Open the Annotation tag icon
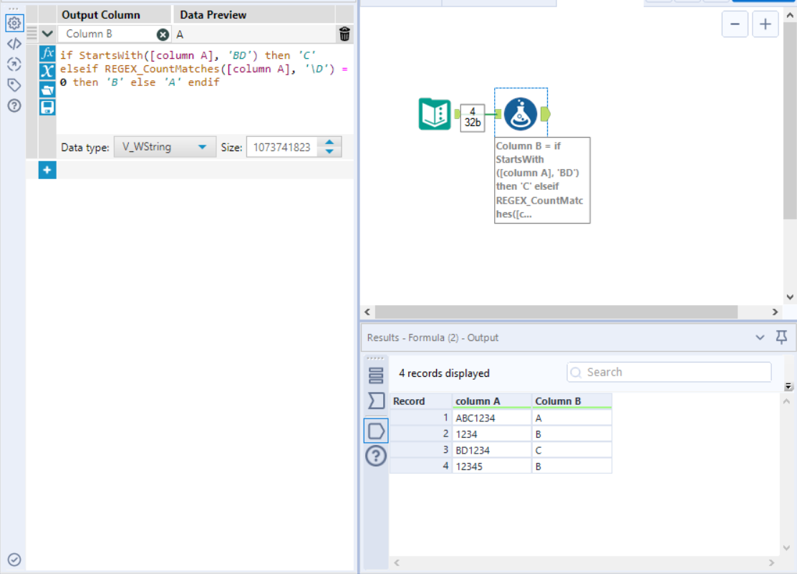The width and height of the screenshot is (797, 574). point(14,85)
